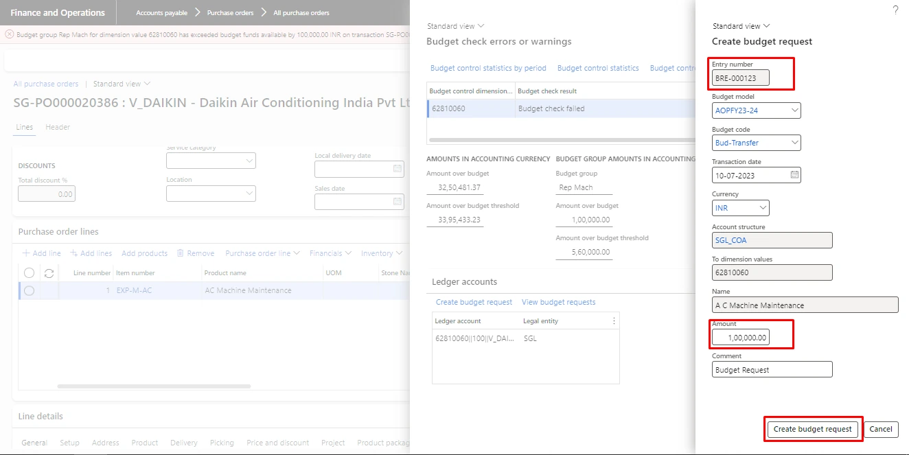The image size is (909, 455).
Task: Click the refresh icon in grid header
Action: coord(49,273)
